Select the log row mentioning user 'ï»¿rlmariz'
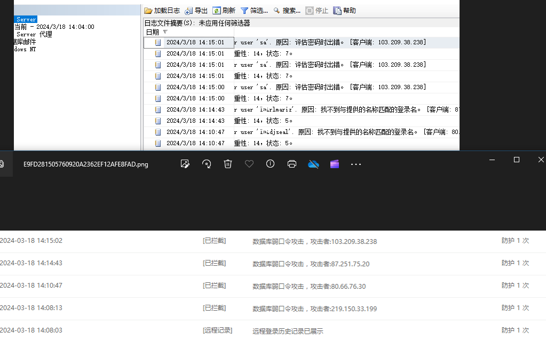The image size is (546, 340). [302, 109]
